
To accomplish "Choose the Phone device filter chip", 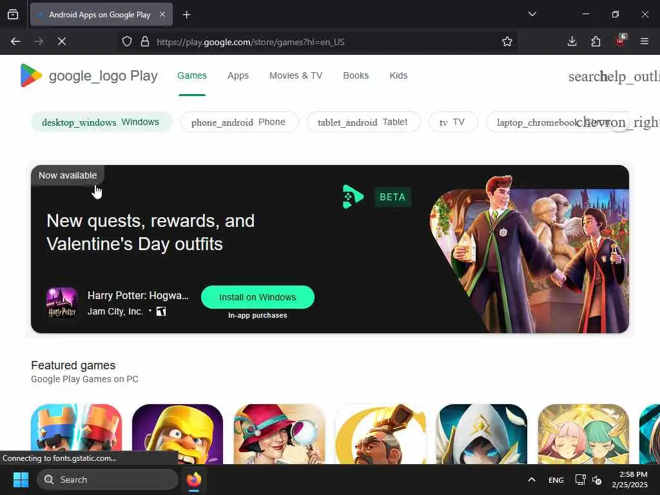I will tap(240, 122).
